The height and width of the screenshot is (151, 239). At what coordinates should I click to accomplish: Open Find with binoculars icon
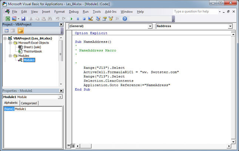(50, 19)
